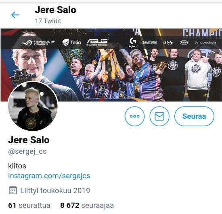The height and width of the screenshot is (214, 222).
Task: Click the 17 Twiitit count in header
Action: coord(48,21)
